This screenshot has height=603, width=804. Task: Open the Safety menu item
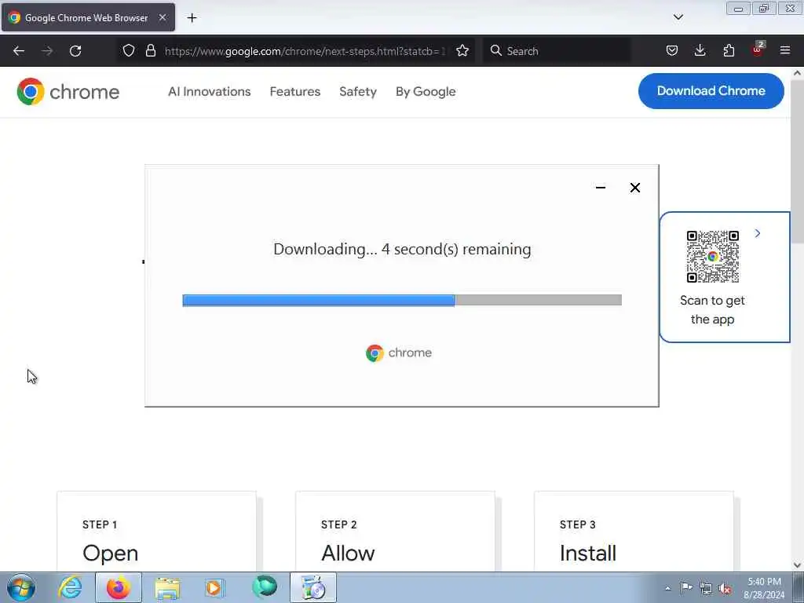pyautogui.click(x=358, y=92)
